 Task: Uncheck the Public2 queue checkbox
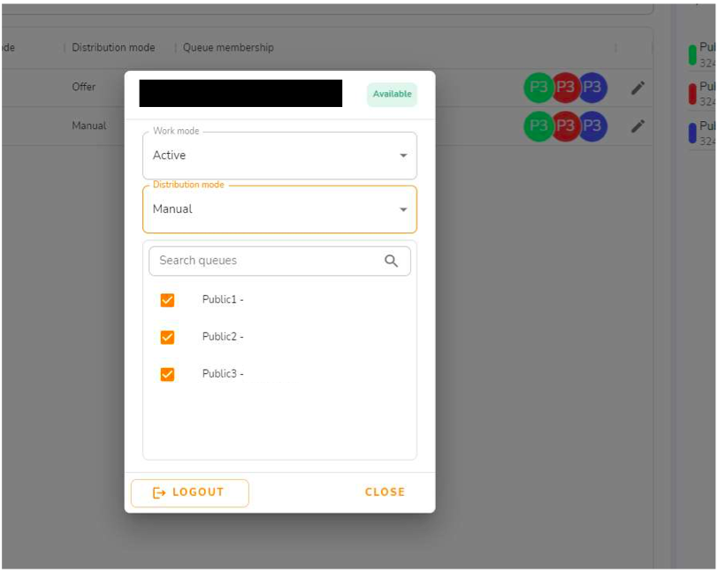[167, 337]
